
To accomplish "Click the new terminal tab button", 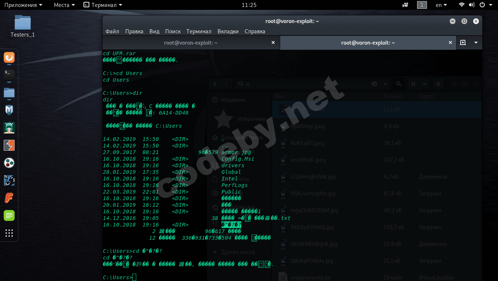I will pos(463,43).
